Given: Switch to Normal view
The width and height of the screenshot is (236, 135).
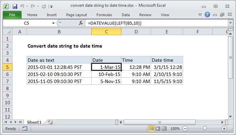Looking at the screenshot, I should pyautogui.click(x=152, y=129).
